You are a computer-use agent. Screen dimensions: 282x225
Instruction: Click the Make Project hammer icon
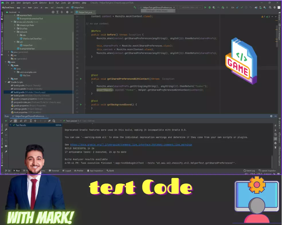coord(135,7)
